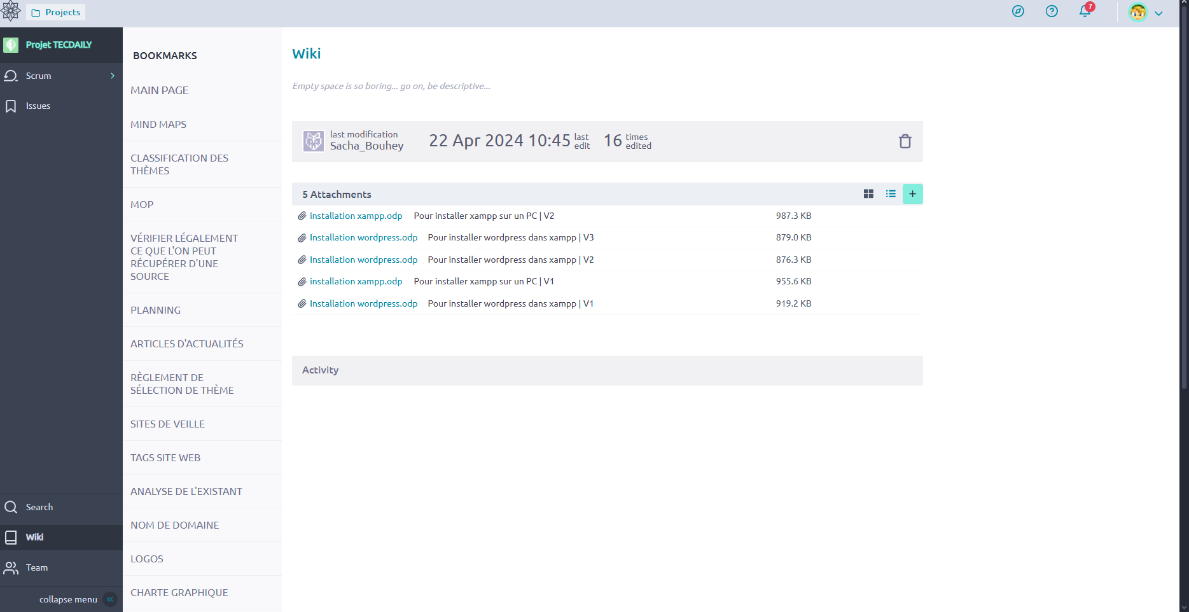The width and height of the screenshot is (1189, 612).
Task: Add a new attachment with plus button
Action: (912, 194)
